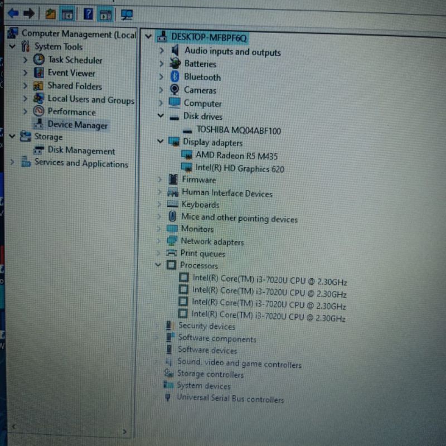Screen dimensions: 446x446
Task: Expand Local Users and Groups node
Action: 25,99
